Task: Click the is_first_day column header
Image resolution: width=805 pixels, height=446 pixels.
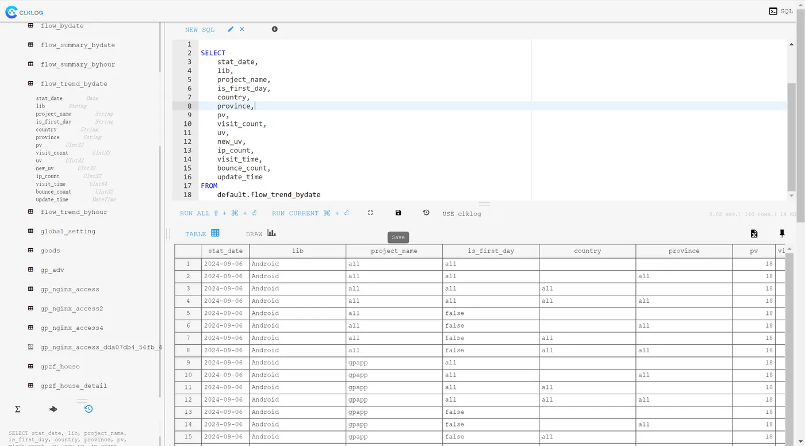Action: click(x=490, y=251)
